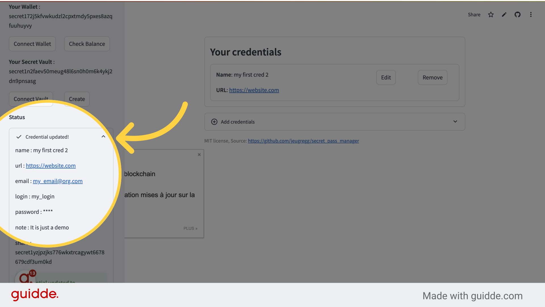Click the GitHub icon
The image size is (545, 307).
coord(518,14)
